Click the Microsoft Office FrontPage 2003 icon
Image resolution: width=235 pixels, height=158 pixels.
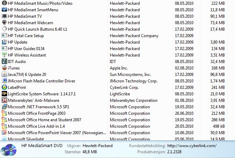(x=4, y=113)
